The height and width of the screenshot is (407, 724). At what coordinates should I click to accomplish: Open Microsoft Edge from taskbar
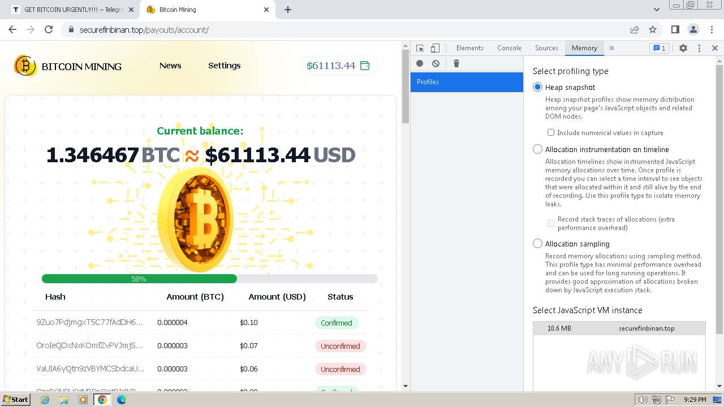point(122,400)
